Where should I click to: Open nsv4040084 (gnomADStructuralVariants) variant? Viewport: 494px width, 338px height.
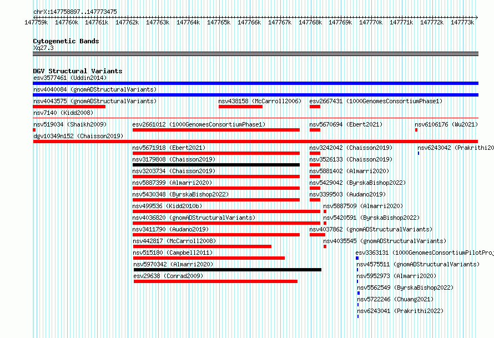click(x=95, y=89)
